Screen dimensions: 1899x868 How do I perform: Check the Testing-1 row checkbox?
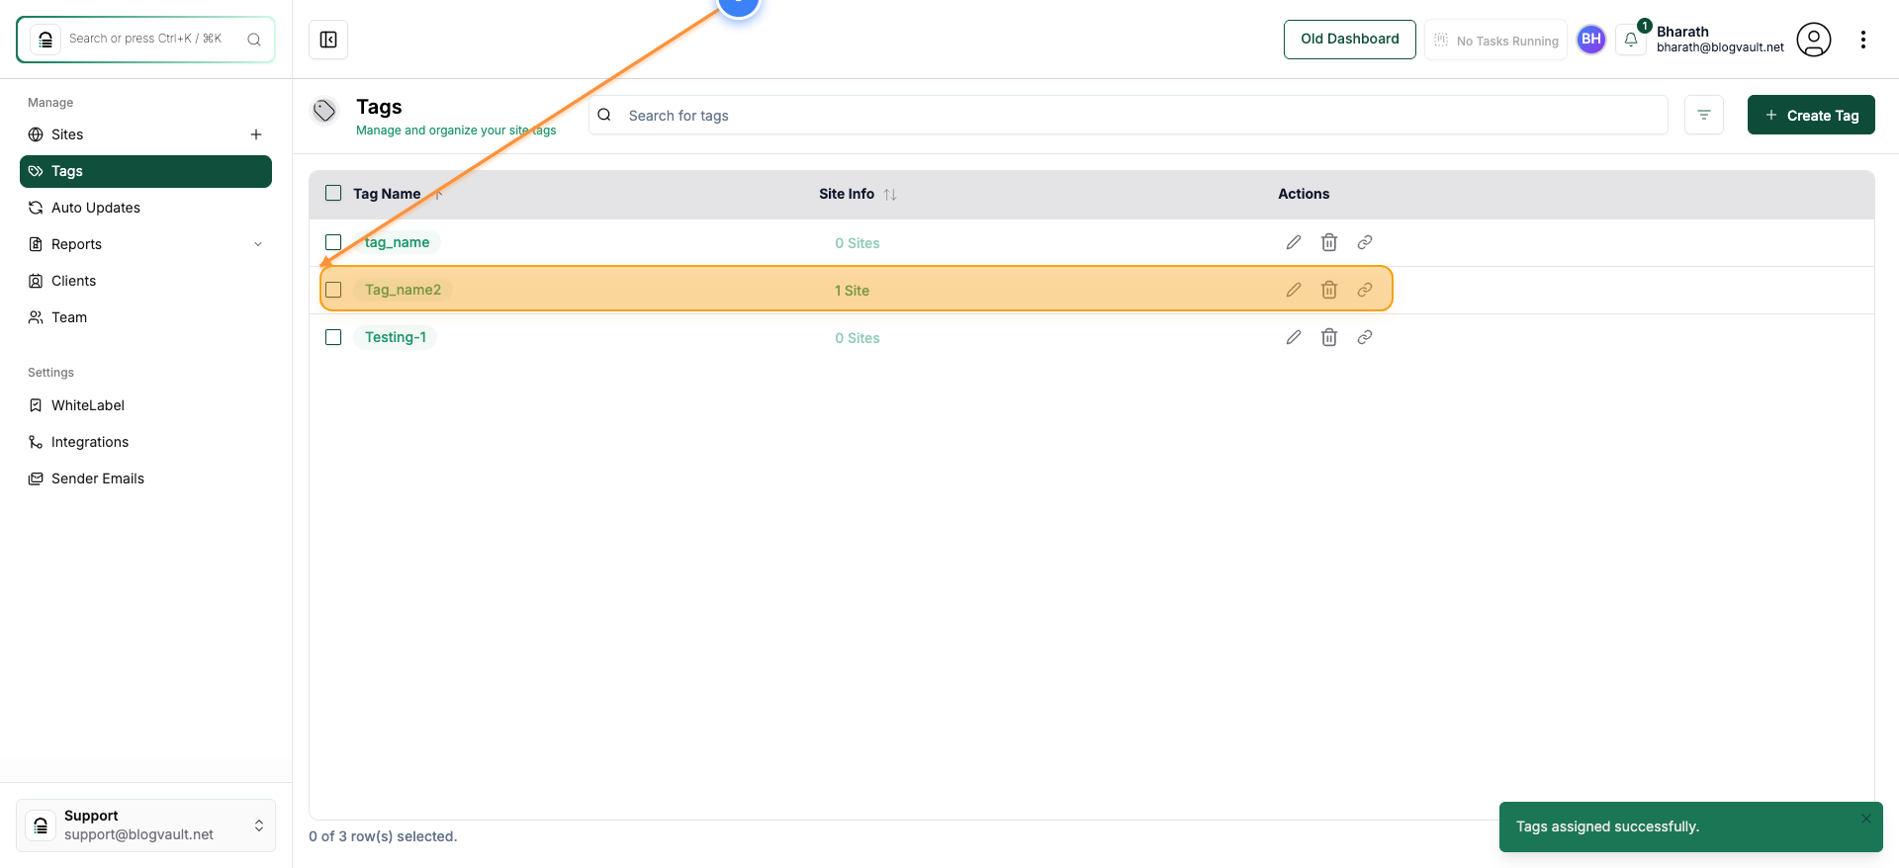pyautogui.click(x=333, y=337)
